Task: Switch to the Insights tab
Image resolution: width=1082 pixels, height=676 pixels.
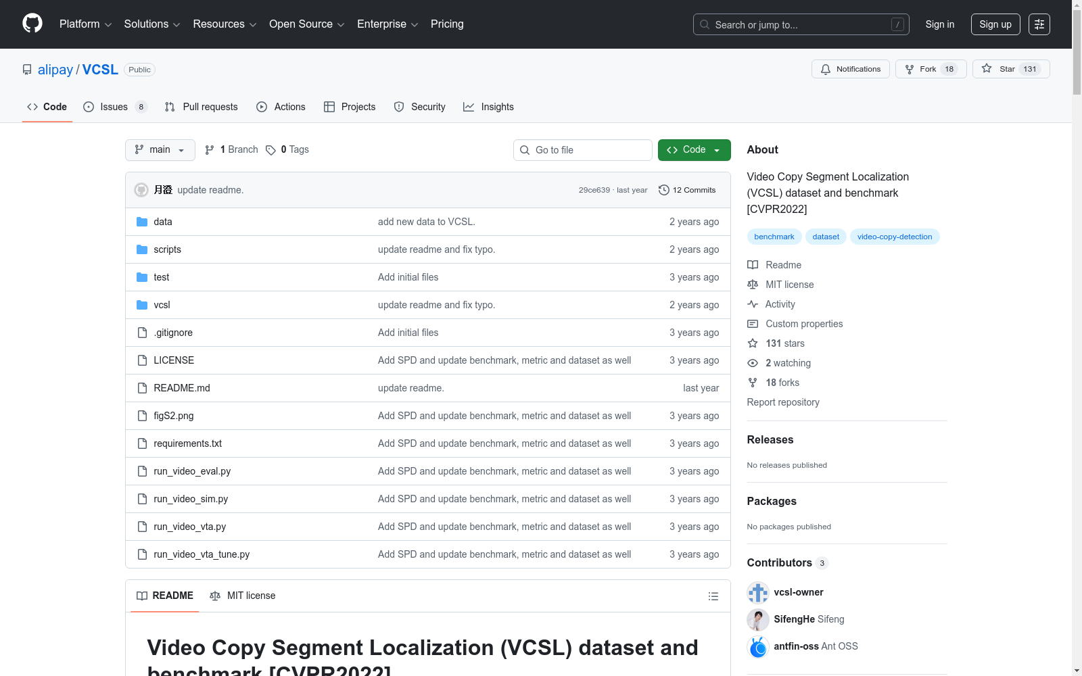Action: click(488, 107)
